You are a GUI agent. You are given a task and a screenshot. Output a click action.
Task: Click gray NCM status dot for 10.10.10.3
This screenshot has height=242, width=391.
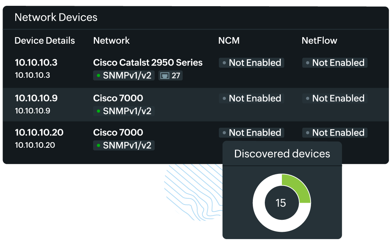coord(224,63)
